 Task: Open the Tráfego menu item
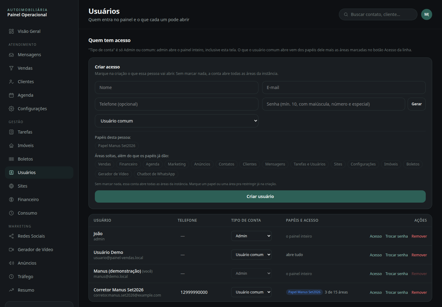point(39,277)
